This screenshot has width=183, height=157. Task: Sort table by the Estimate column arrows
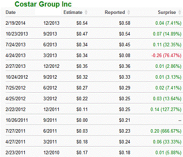pos(86,12)
